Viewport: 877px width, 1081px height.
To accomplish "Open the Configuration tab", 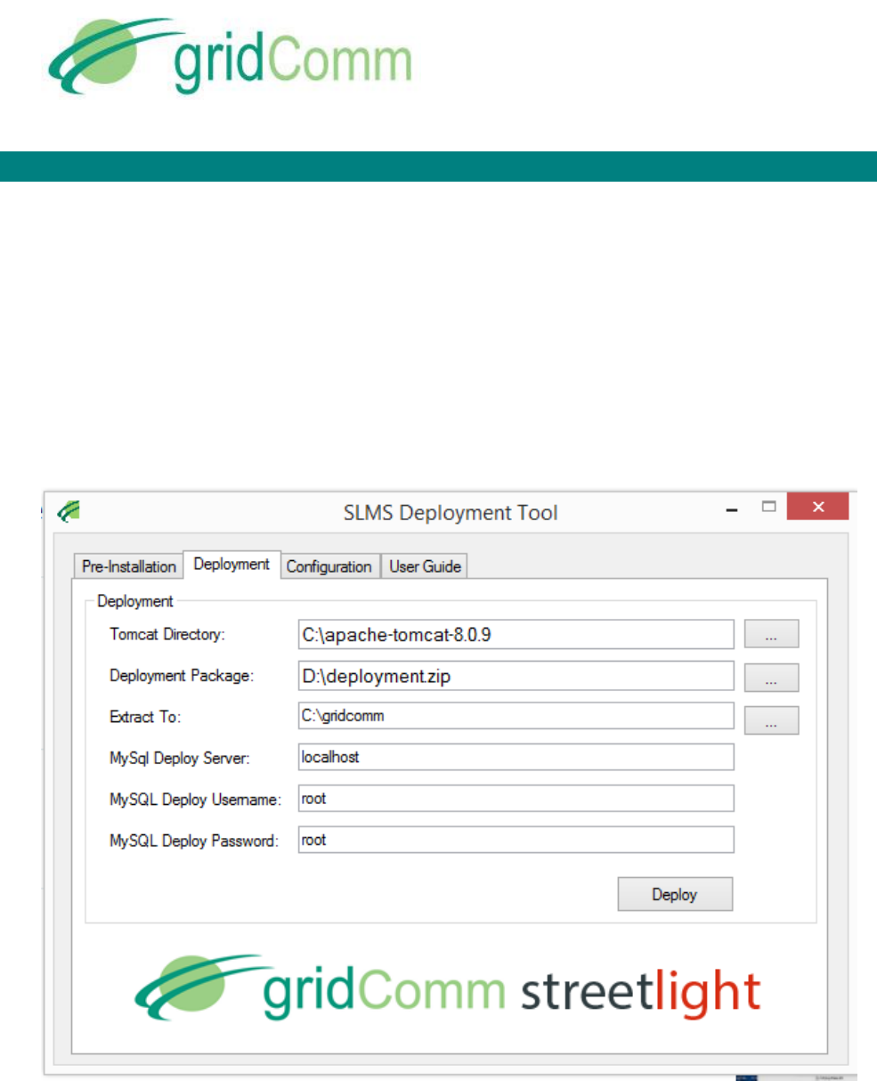I will point(329,566).
